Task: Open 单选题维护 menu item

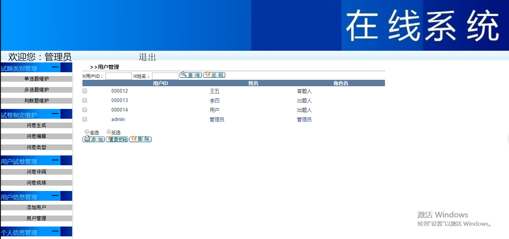Action: [x=36, y=79]
